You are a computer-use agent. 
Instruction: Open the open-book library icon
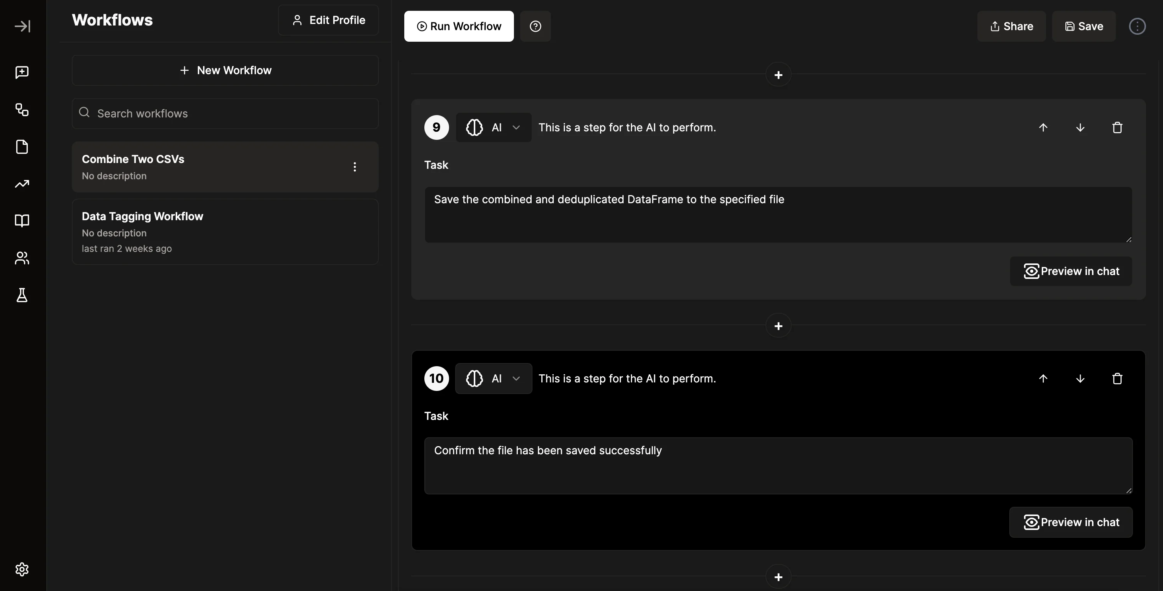(22, 221)
